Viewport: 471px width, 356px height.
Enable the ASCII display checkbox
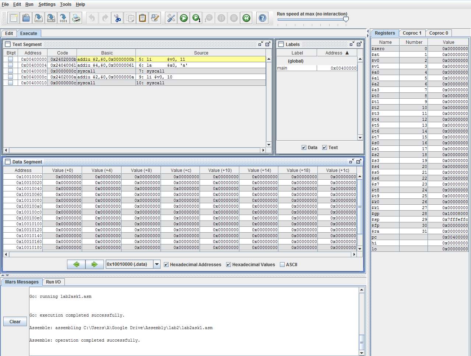282,265
